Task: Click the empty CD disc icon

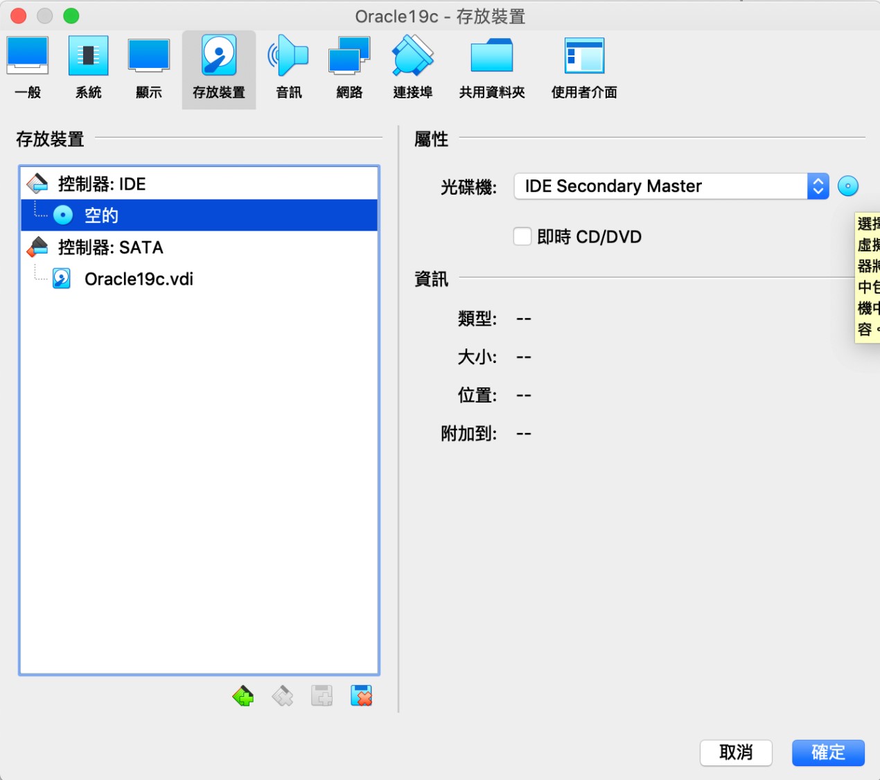Action: 63,215
